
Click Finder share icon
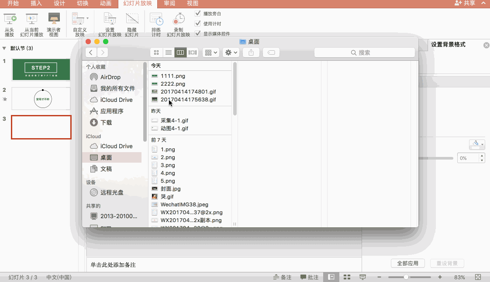click(x=251, y=52)
